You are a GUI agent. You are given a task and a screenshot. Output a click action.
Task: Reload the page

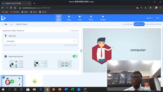pyautogui.click(x=11, y=8)
